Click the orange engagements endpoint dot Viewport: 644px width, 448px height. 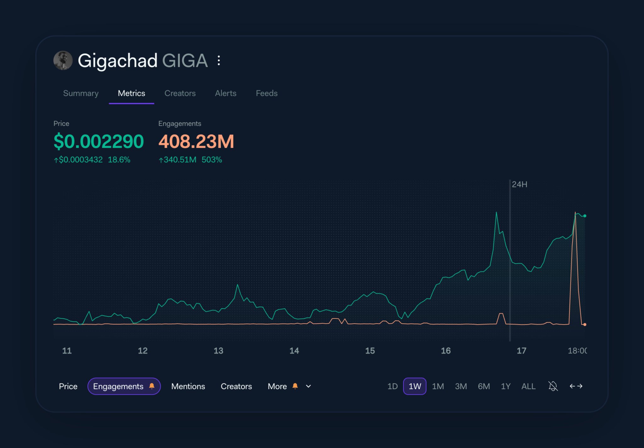pos(585,324)
